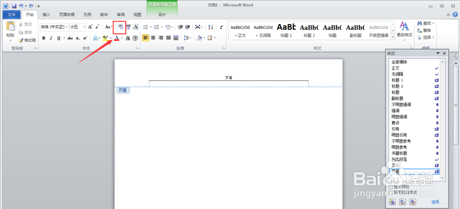The width and height of the screenshot is (460, 209).
Task: Click the Paste clipboard icon
Action: click(10, 26)
